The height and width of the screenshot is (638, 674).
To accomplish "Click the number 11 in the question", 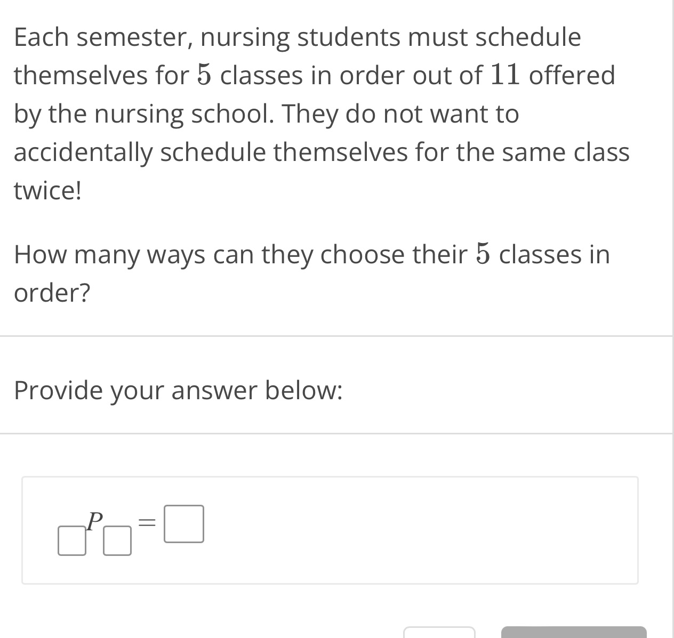I will pos(504,75).
